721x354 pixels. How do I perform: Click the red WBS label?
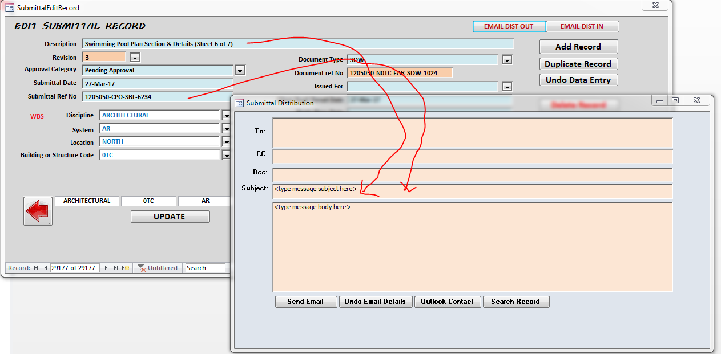37,116
